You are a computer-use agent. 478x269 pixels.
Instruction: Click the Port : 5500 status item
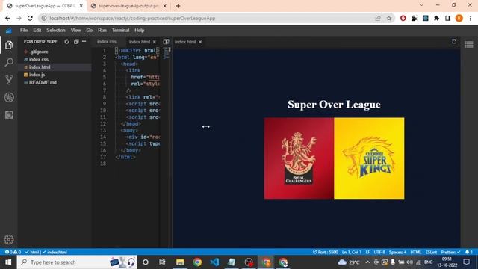tap(326, 252)
